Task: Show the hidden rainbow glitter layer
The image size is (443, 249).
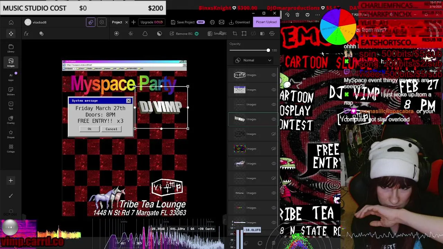Action: [x=273, y=149]
